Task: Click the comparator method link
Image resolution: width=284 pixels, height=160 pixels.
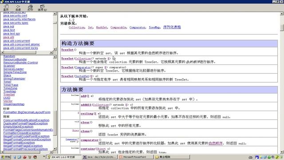Action: pyautogui.click(x=90, y=140)
